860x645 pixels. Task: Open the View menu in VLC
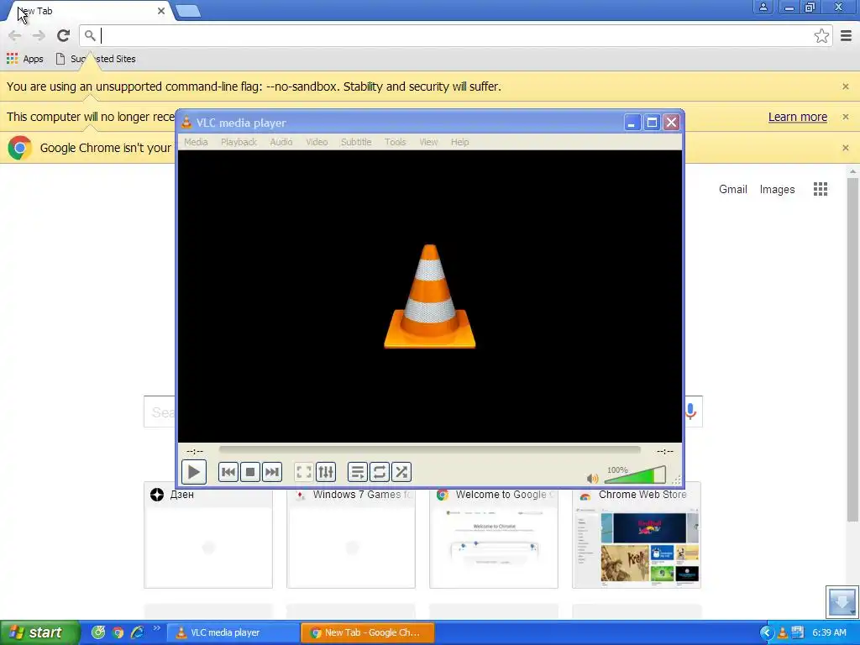428,142
